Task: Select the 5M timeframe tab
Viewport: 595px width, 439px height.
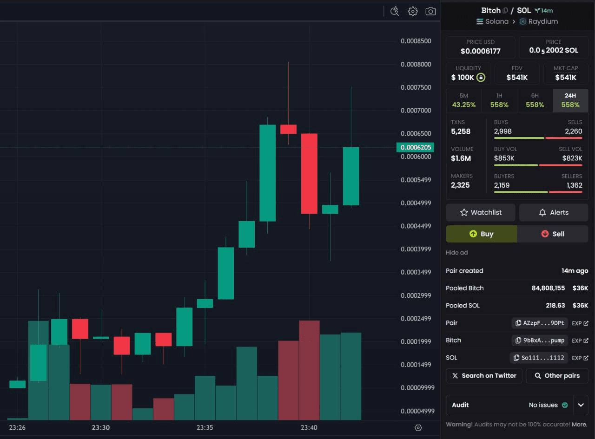Action: pyautogui.click(x=464, y=100)
